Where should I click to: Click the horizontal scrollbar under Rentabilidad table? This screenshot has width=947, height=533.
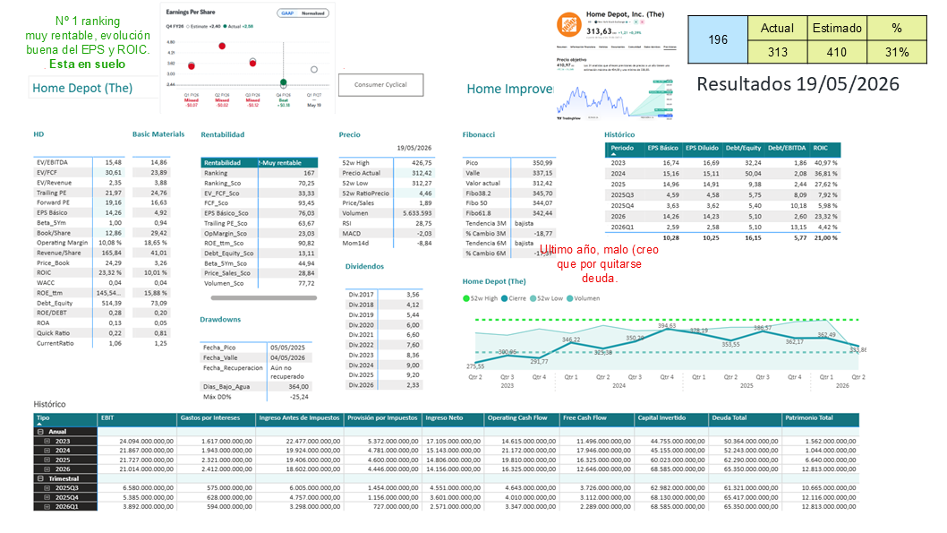(x=264, y=297)
